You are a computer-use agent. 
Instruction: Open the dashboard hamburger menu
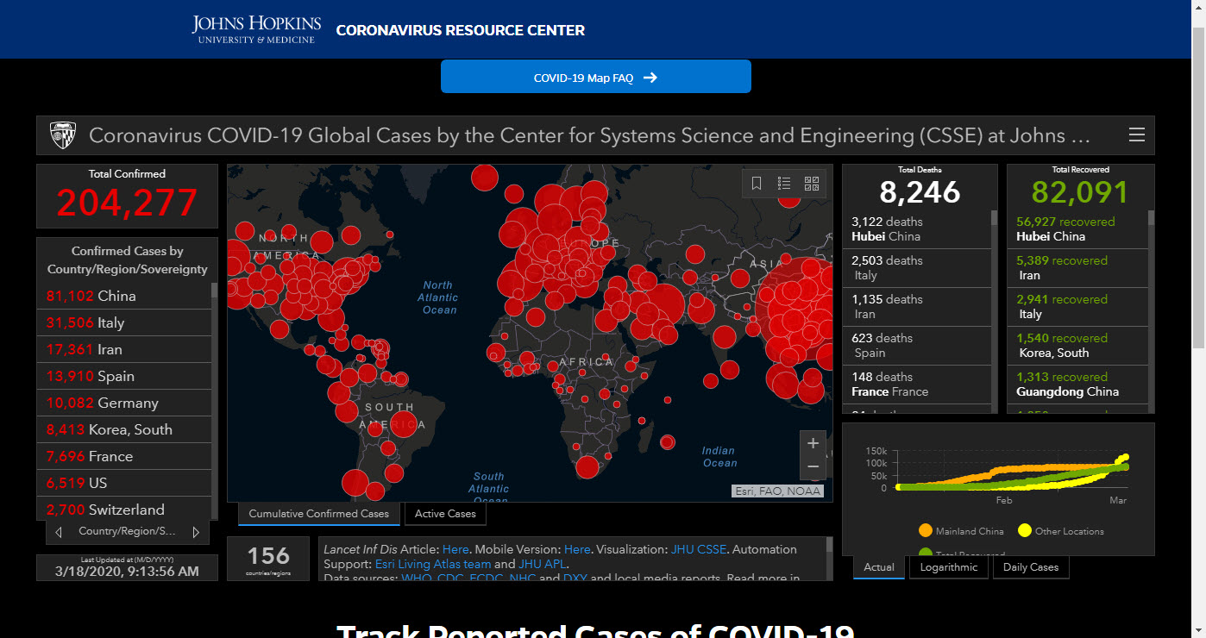1137,135
